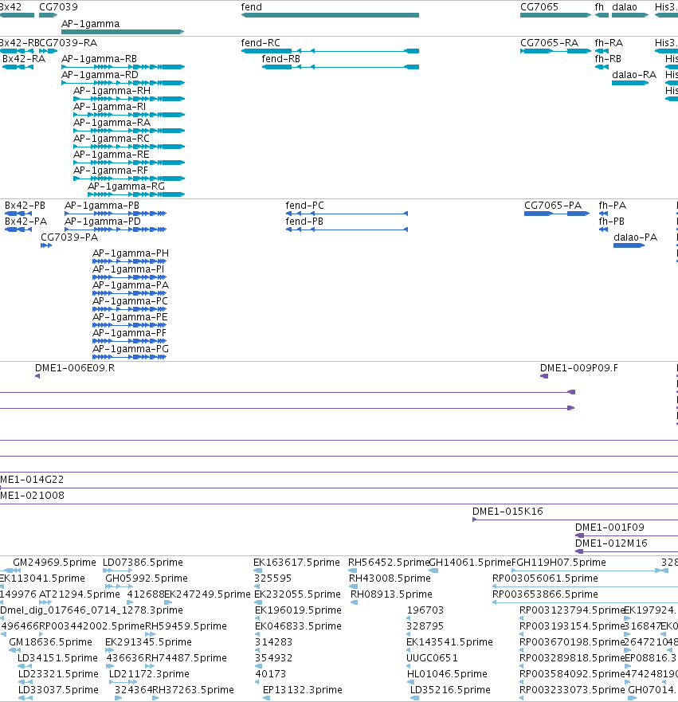The height and width of the screenshot is (702, 678).
Task: Click transcript AP-1gamma-RA label
Action: pyautogui.click(x=112, y=123)
